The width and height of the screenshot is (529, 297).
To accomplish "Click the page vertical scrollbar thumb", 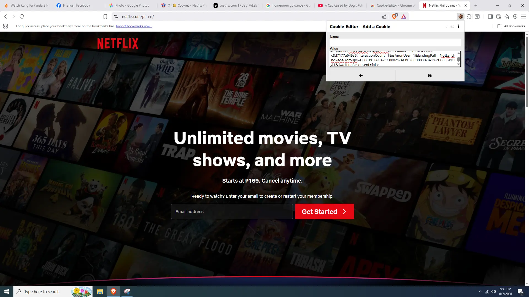I will tap(527, 71).
